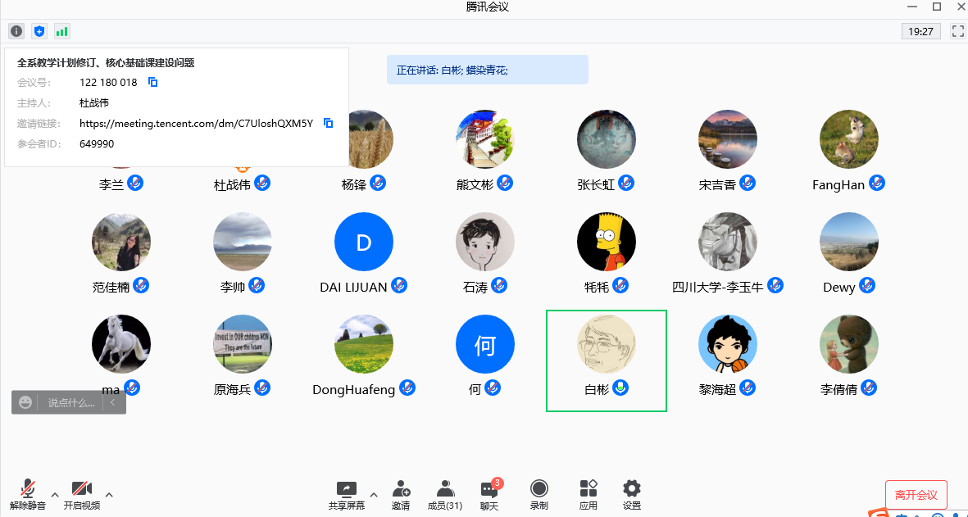Copy the meeting invite link

tap(326, 123)
